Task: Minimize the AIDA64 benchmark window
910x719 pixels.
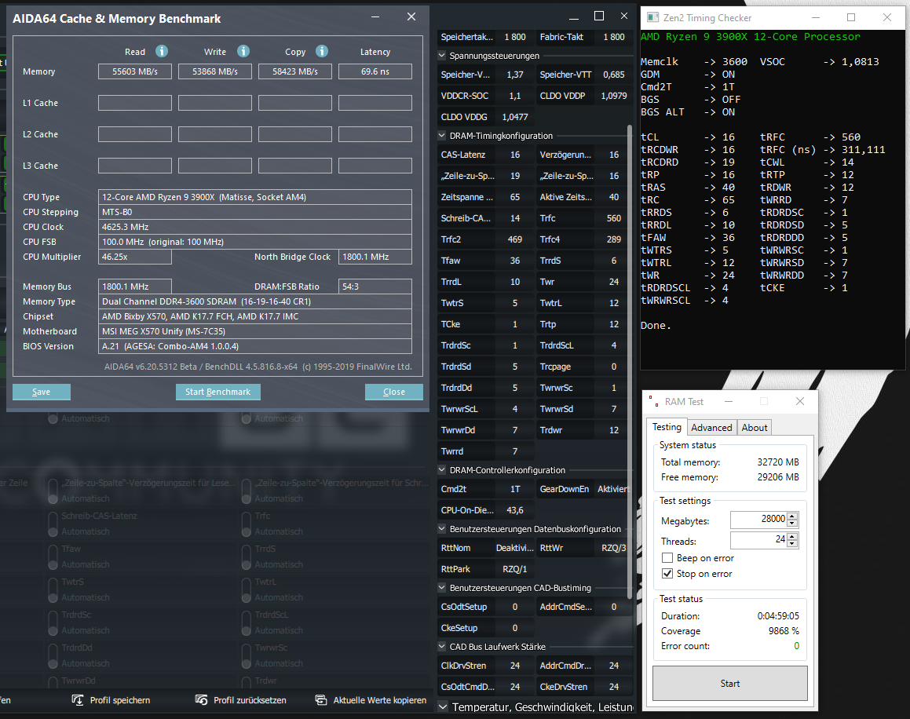Action: pyautogui.click(x=375, y=16)
